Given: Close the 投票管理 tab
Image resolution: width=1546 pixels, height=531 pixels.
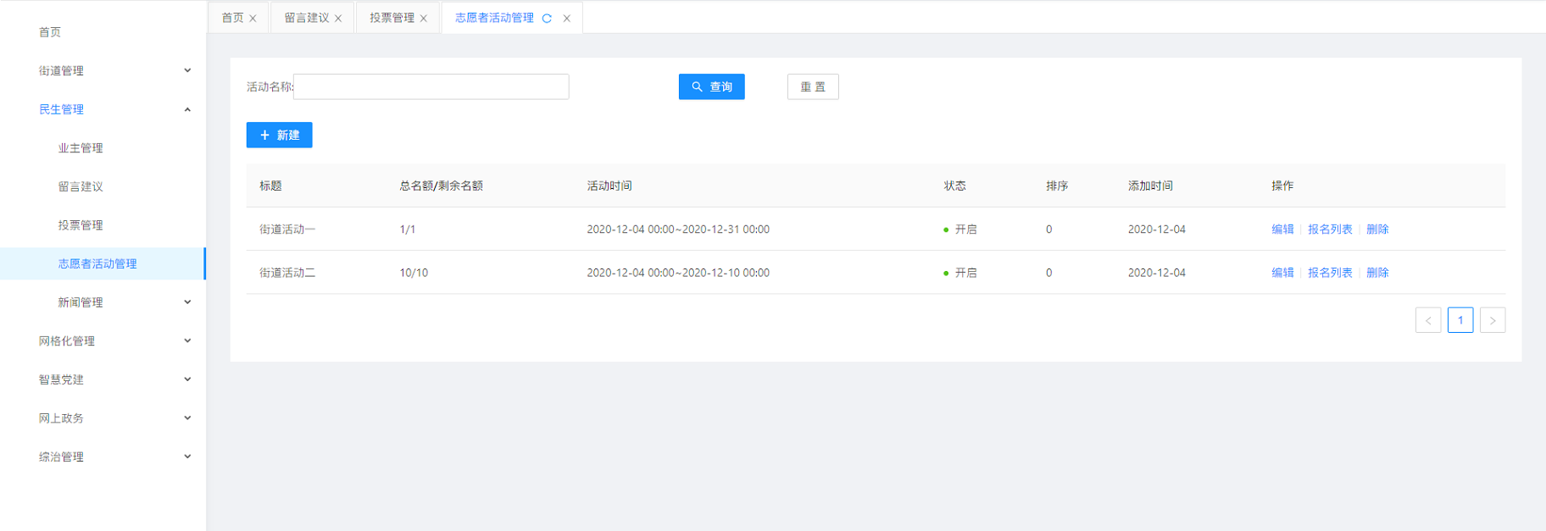Looking at the screenshot, I should [x=424, y=18].
